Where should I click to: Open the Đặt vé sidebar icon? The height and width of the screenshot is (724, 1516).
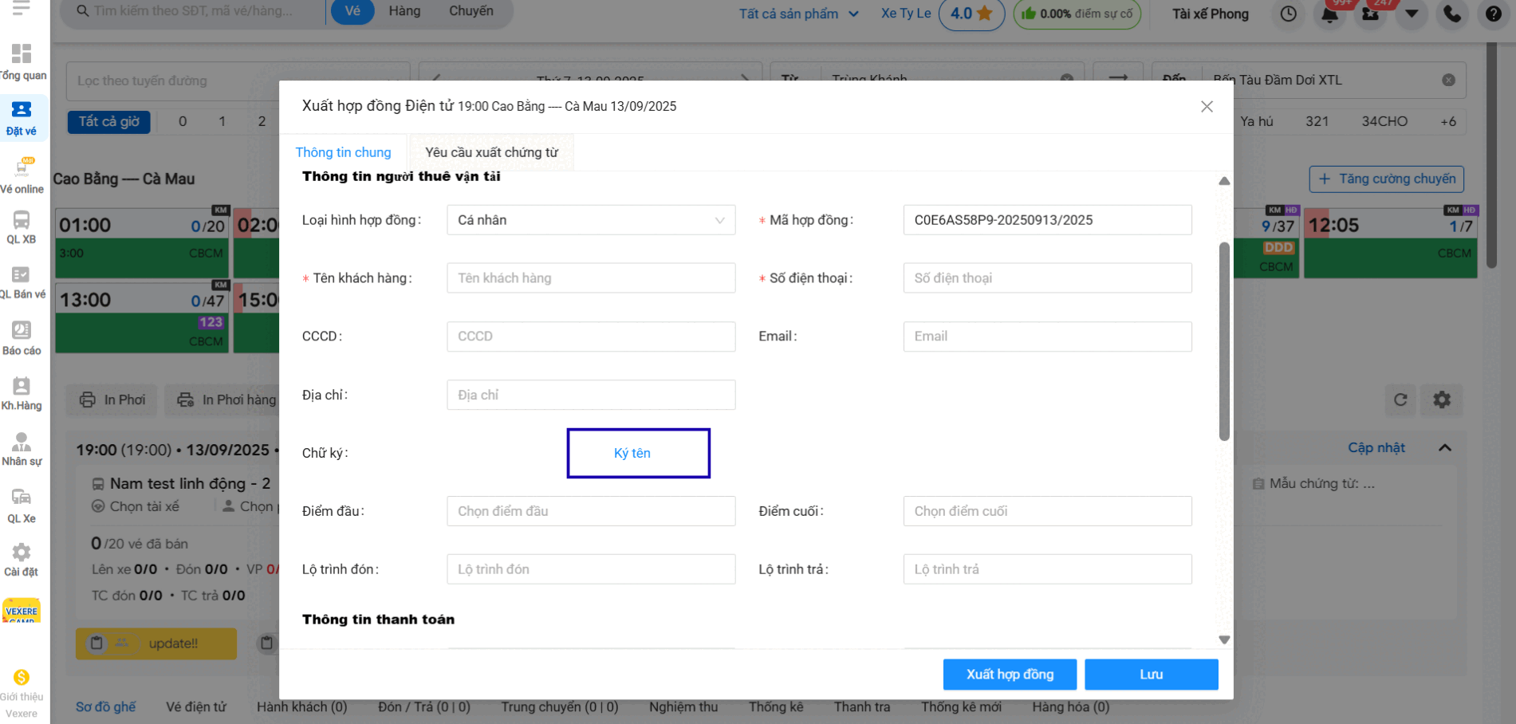pyautogui.click(x=22, y=117)
